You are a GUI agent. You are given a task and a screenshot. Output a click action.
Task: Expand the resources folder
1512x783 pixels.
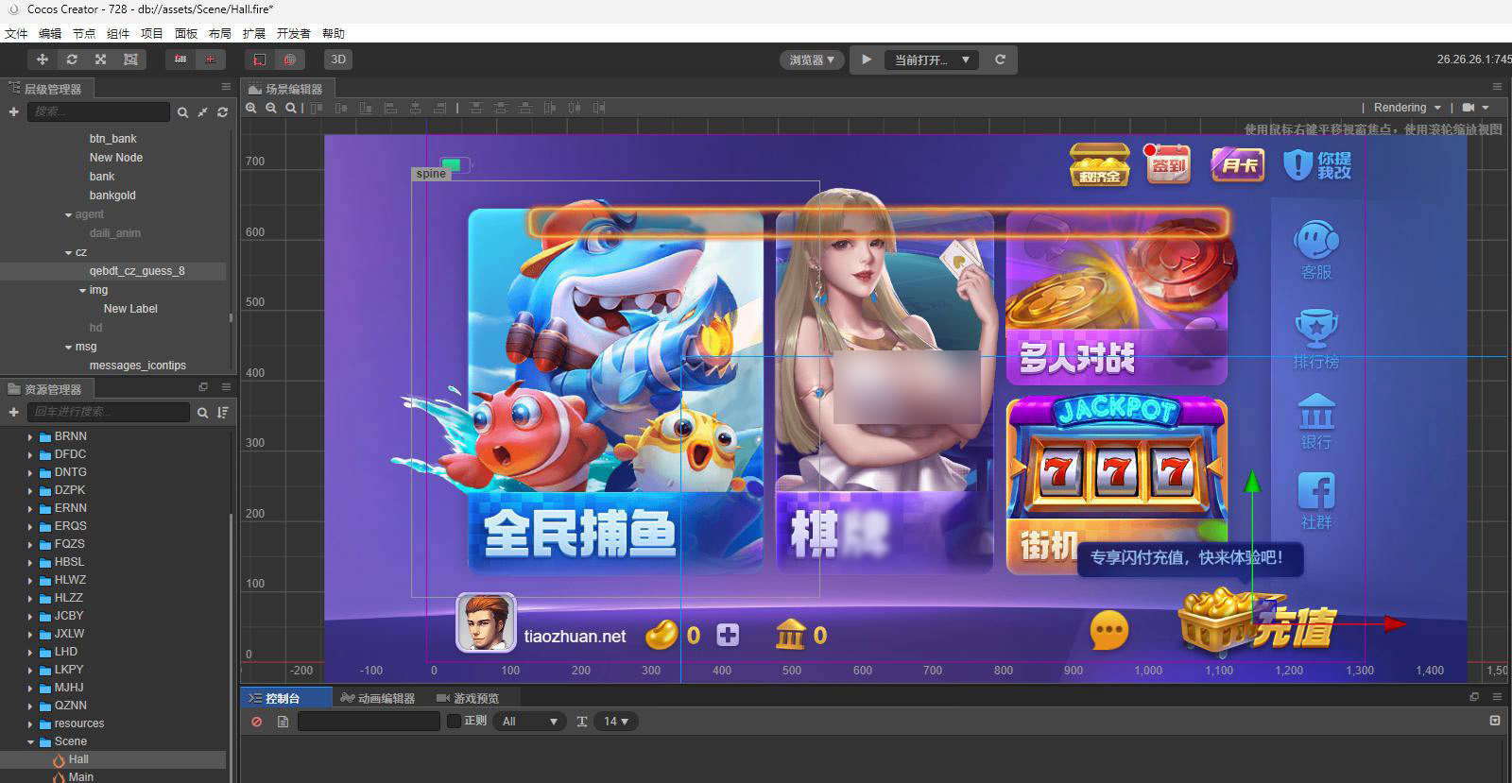[30, 724]
